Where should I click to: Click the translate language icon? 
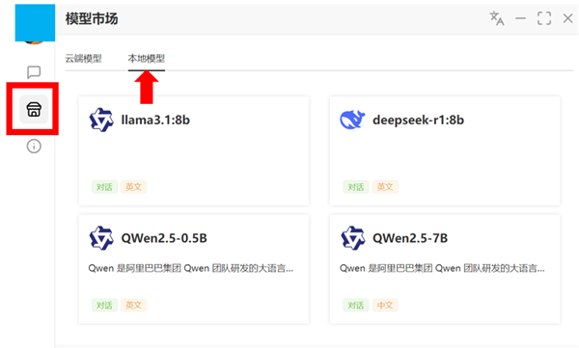[x=497, y=18]
